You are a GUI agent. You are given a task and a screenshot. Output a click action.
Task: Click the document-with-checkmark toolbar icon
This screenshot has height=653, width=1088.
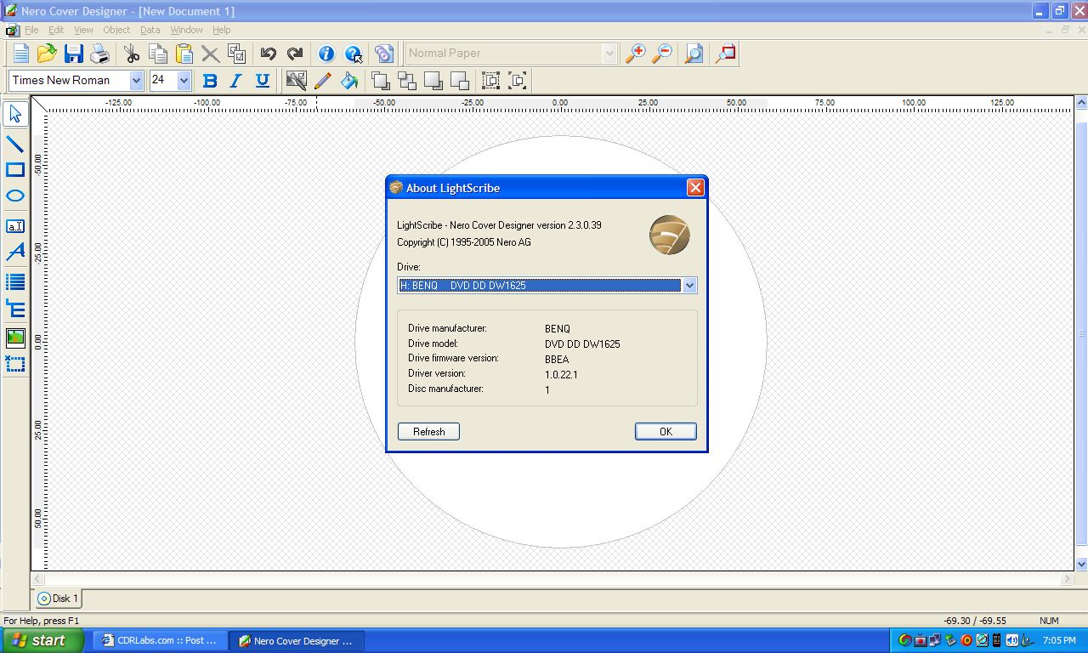237,54
